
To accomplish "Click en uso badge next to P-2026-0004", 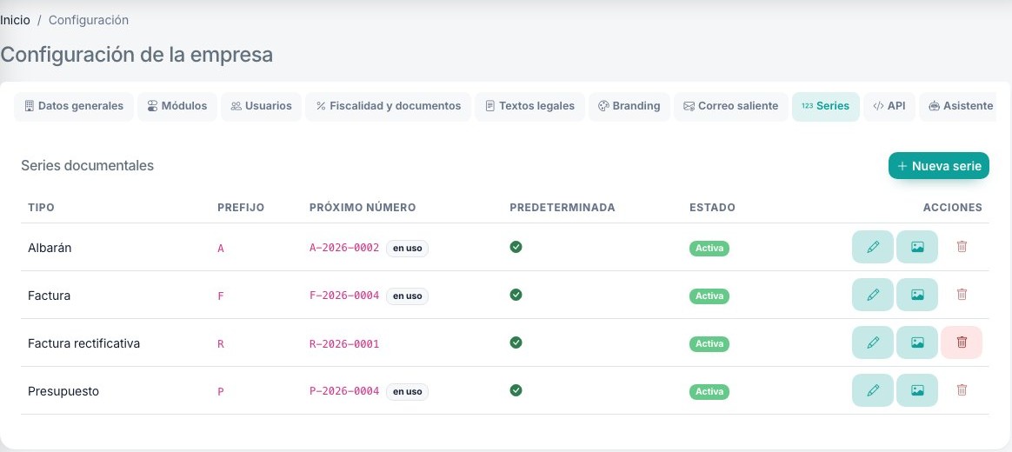I will (407, 391).
